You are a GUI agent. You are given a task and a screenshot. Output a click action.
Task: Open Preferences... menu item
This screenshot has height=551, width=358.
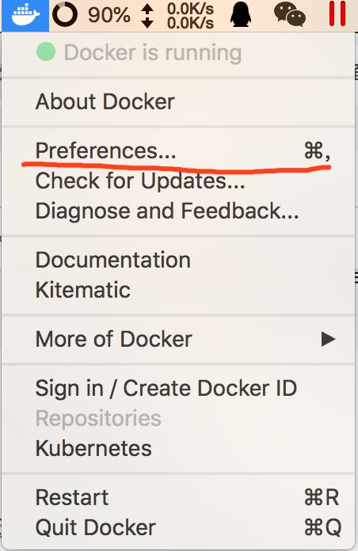(178, 150)
